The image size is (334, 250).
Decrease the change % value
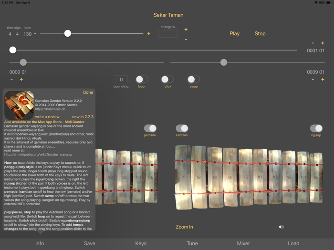[186, 40]
